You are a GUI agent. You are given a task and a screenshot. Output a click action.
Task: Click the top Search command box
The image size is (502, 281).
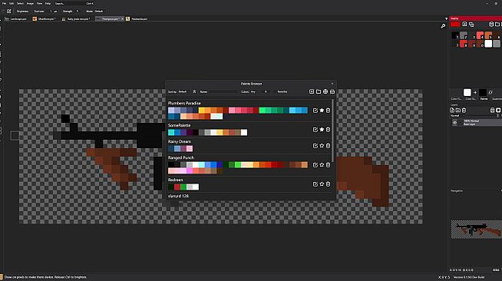pyautogui.click(x=74, y=3)
